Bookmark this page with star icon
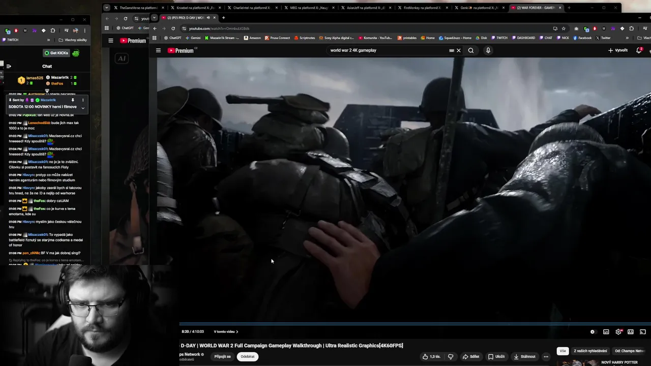Viewport: 651px width, 366px height. (x=564, y=28)
